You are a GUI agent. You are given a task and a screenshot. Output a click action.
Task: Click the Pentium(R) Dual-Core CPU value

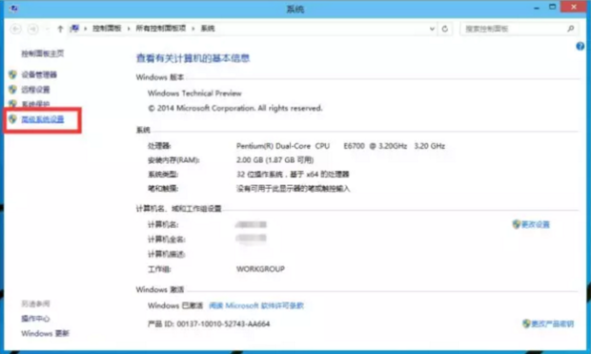click(x=340, y=146)
